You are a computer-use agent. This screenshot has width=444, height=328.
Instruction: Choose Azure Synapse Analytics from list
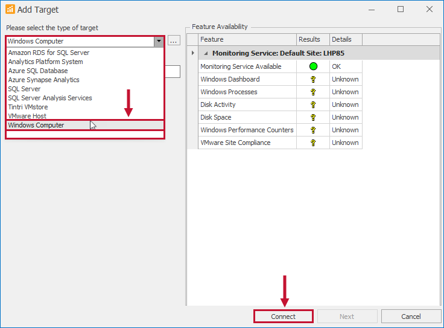click(x=85, y=80)
